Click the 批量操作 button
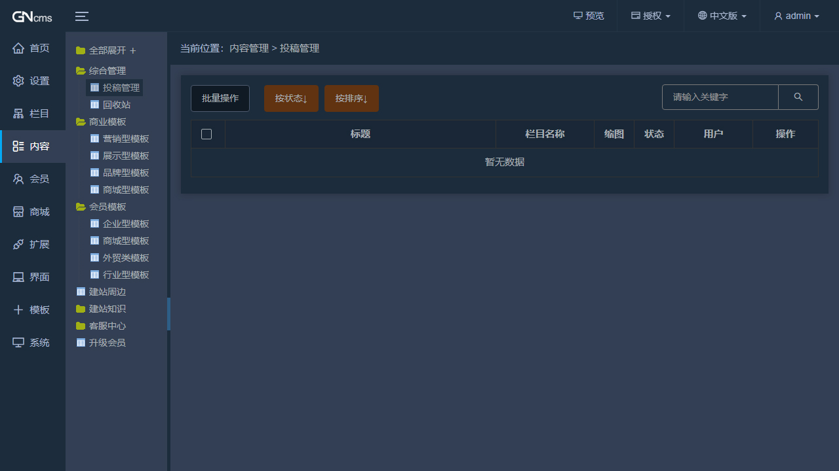839x471 pixels. tap(220, 97)
